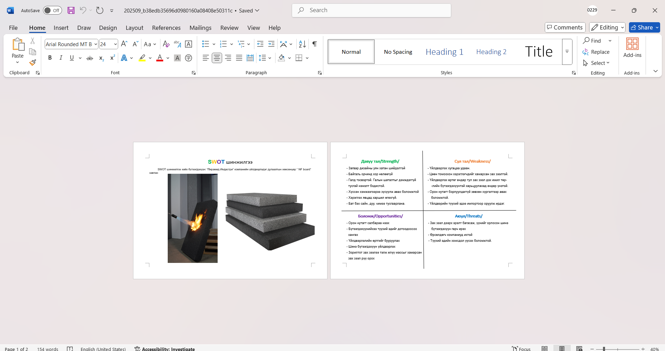Open the Layout tab

pos(134,28)
